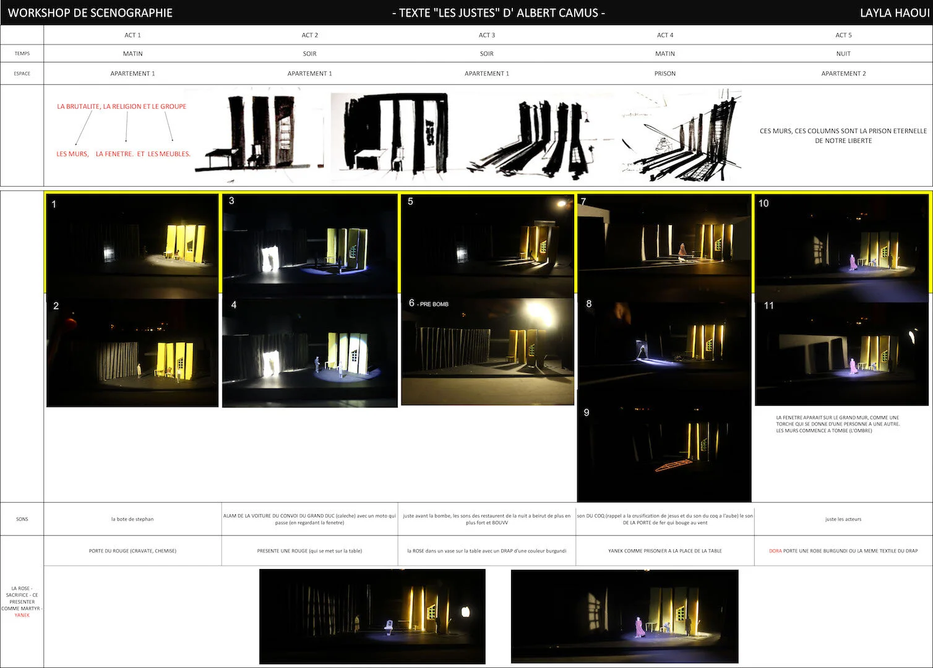The image size is (933, 668).
Task: Open model photo number 3
Action: tap(309, 246)
